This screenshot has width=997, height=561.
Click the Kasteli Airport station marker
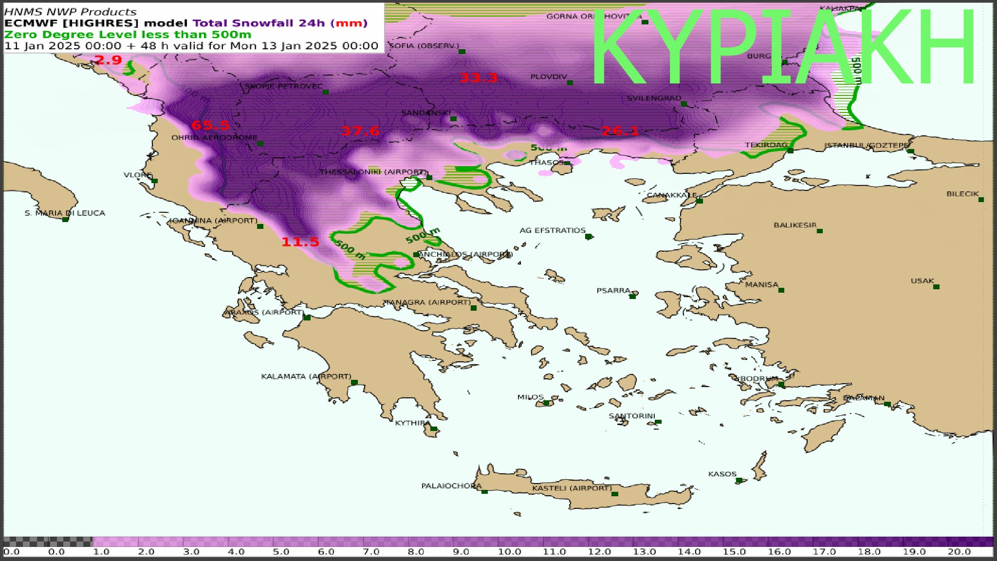tap(615, 494)
